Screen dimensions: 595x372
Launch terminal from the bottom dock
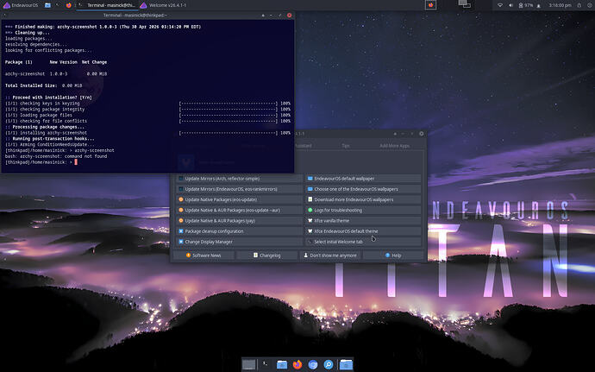266,365
